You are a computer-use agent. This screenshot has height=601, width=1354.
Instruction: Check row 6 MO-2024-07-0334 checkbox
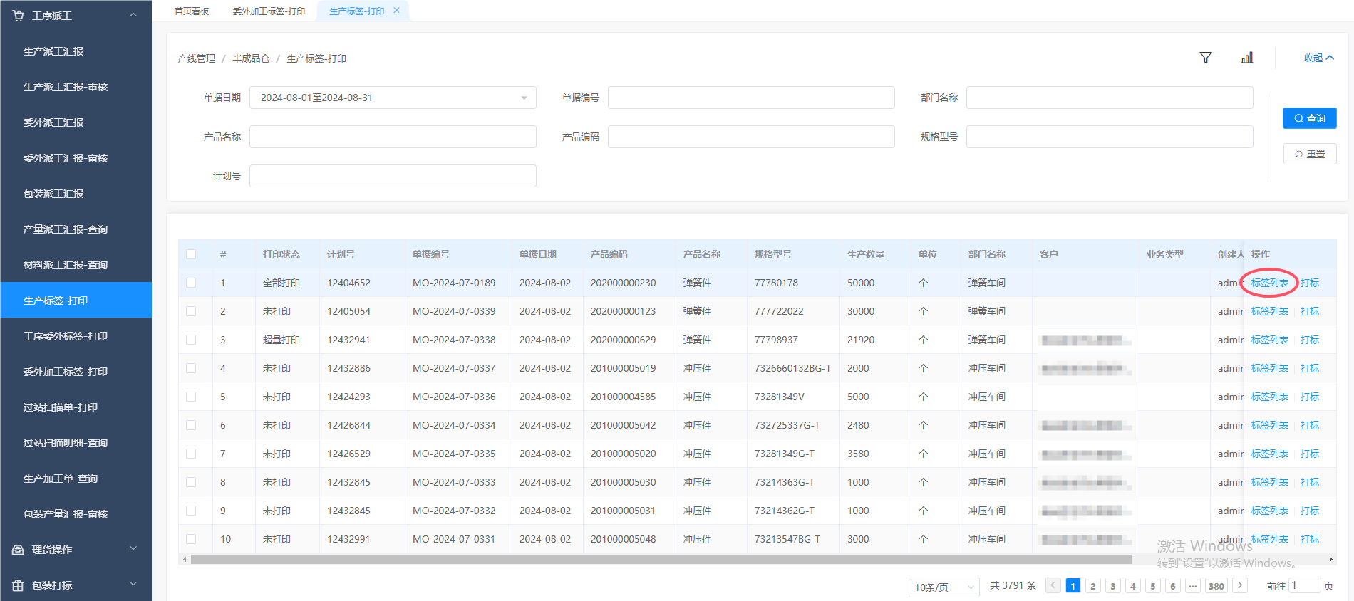tap(191, 425)
